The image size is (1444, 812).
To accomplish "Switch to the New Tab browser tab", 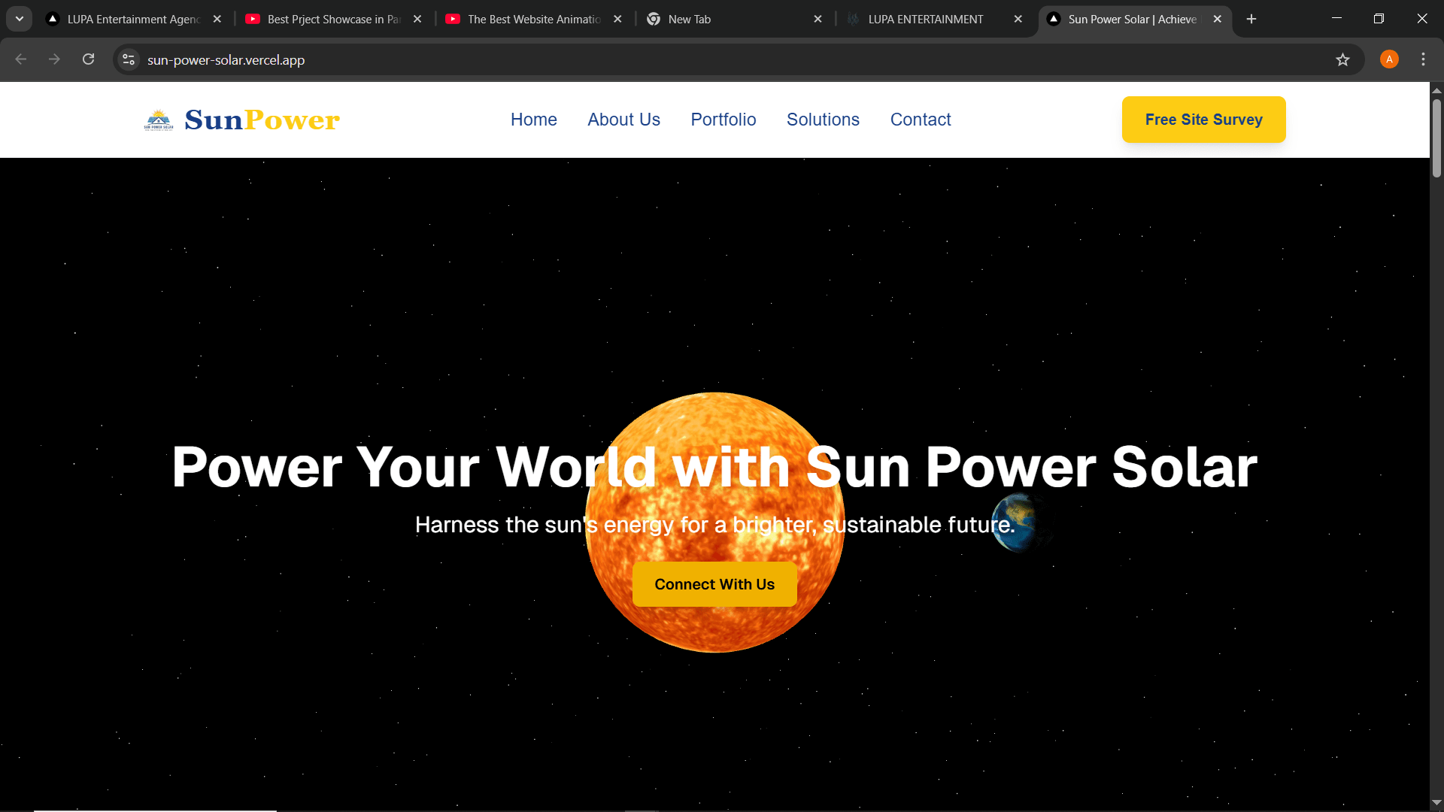I will click(689, 19).
